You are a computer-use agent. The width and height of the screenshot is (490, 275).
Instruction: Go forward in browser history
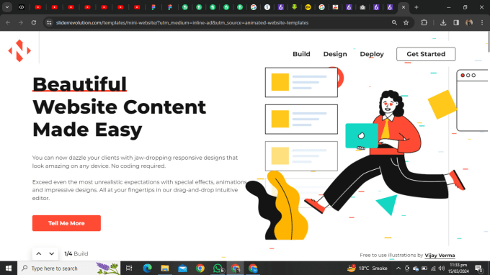pos(21,22)
